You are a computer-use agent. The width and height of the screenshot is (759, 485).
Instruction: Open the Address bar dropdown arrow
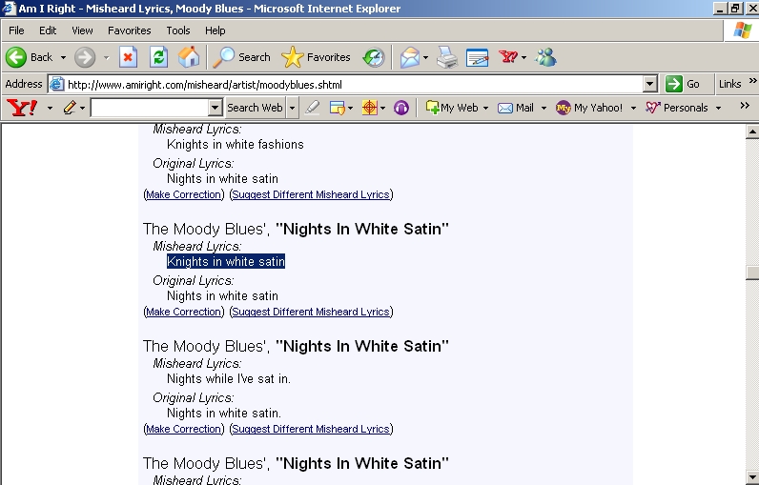point(650,84)
